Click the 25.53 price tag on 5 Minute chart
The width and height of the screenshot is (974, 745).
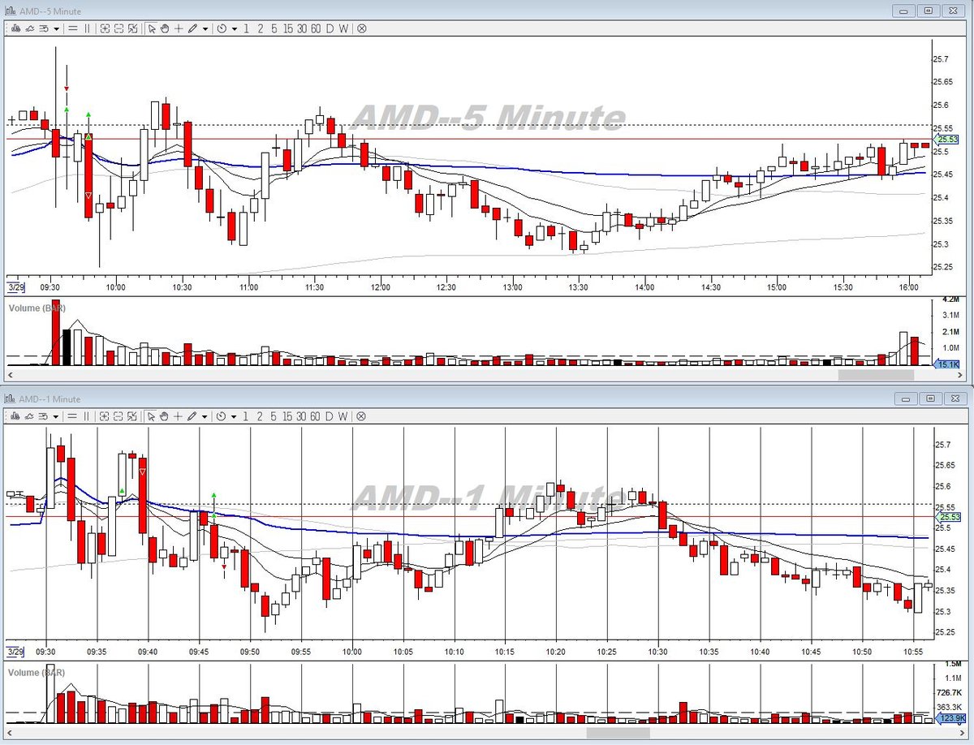click(x=948, y=140)
